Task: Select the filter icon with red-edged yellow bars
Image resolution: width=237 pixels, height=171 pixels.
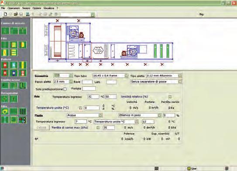Action: coord(14,45)
